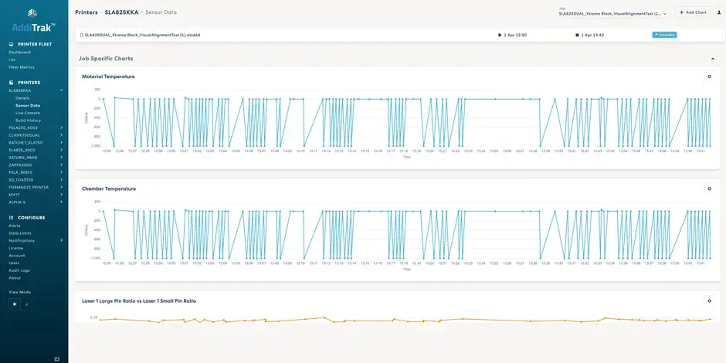Click the Add Chart button

pos(693,12)
